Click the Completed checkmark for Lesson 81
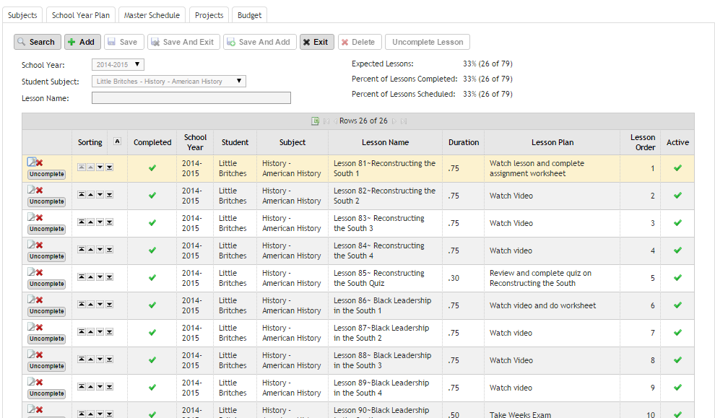The height and width of the screenshot is (418, 715). (152, 167)
